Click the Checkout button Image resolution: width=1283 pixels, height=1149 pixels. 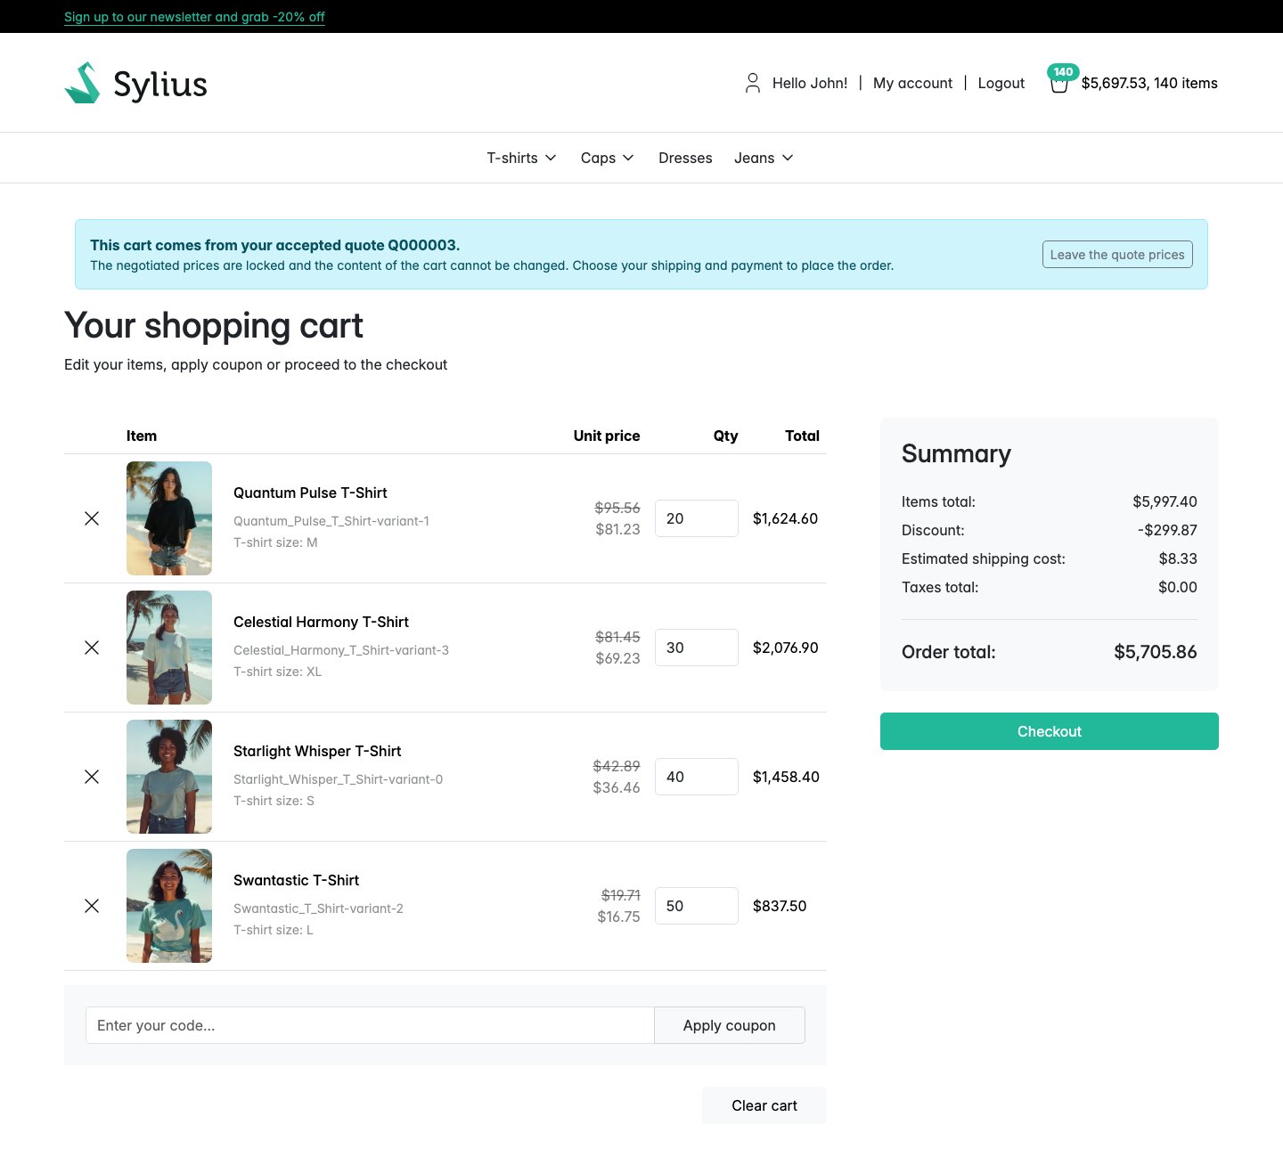coord(1050,731)
